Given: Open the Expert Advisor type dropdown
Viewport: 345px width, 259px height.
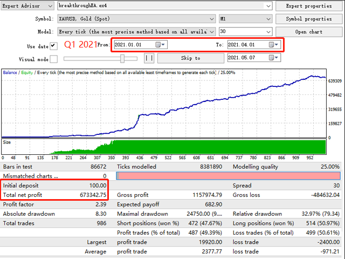Looking at the screenshot, I should [x=27, y=6].
